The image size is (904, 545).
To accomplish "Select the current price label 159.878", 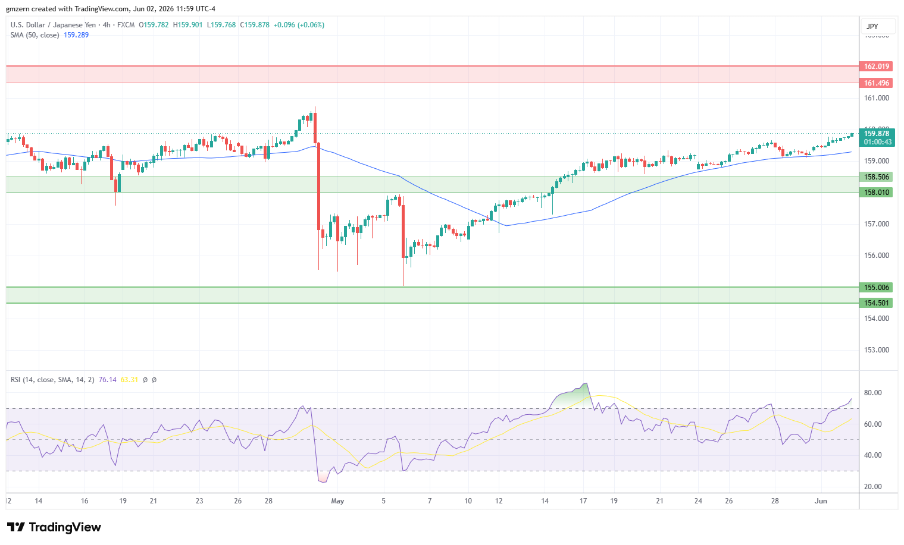I will pos(877,134).
